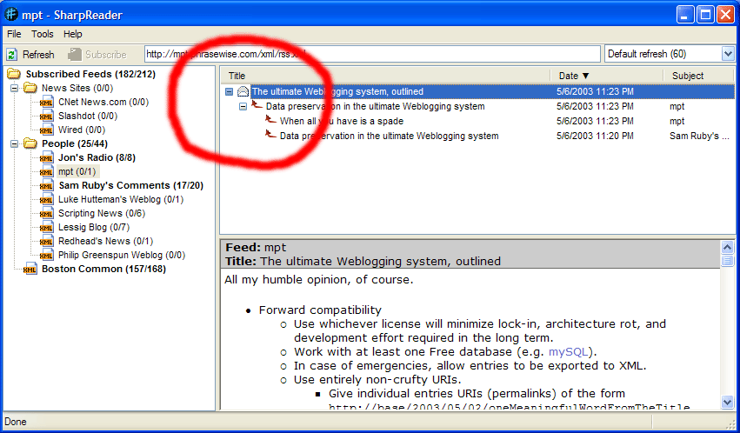Collapse The ultimate Weblogging system thread
740x433 pixels.
coord(230,91)
